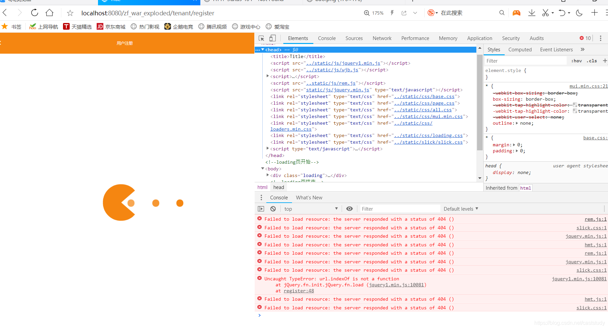Activate the inspect element picker
The height and width of the screenshot is (329, 608).
(x=261, y=38)
